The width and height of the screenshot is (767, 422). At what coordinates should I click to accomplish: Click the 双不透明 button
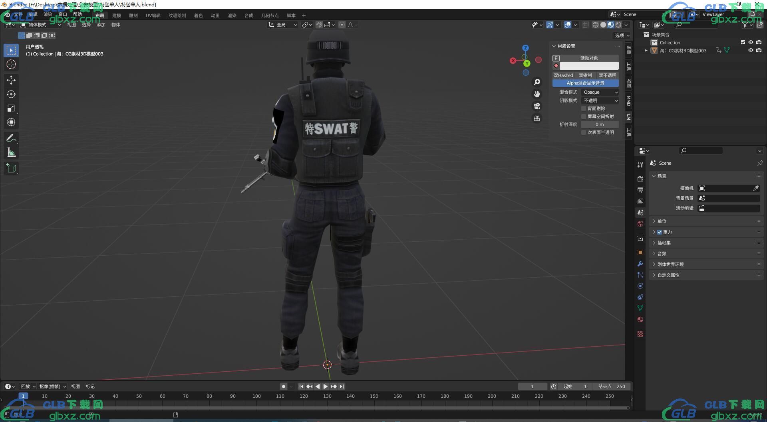pyautogui.click(x=608, y=75)
